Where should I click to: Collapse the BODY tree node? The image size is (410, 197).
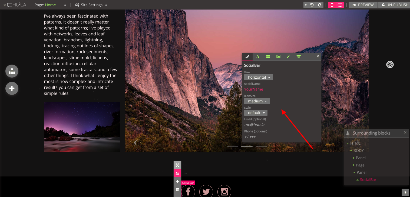coord(351,151)
